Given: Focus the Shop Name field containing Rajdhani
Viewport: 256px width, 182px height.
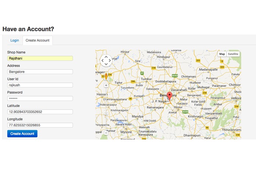Looking at the screenshot, I should click(x=40, y=59).
